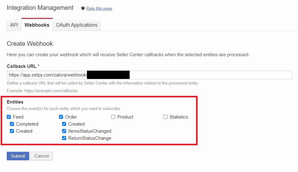Image resolution: width=298 pixels, height=172 pixels.
Task: Open the OAuth Applications tab
Action: pyautogui.click(x=76, y=25)
